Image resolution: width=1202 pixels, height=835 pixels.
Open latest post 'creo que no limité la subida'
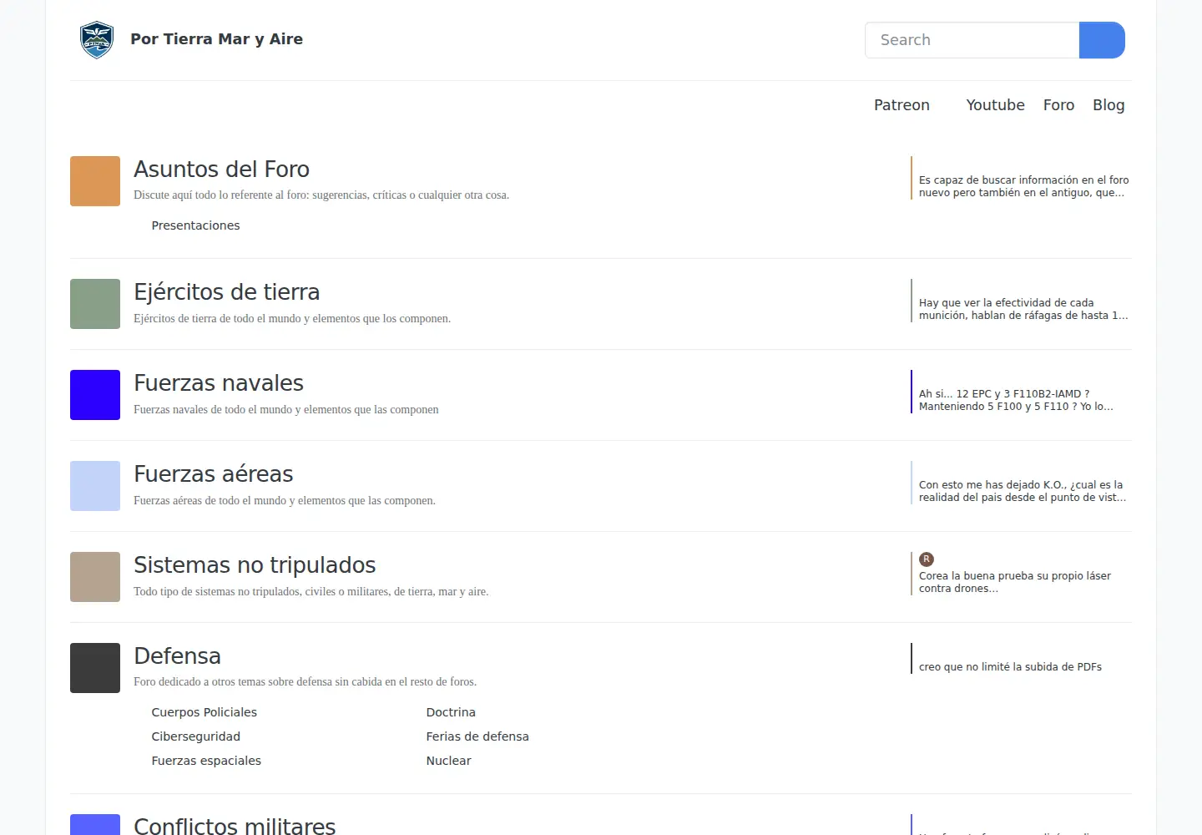(1010, 667)
